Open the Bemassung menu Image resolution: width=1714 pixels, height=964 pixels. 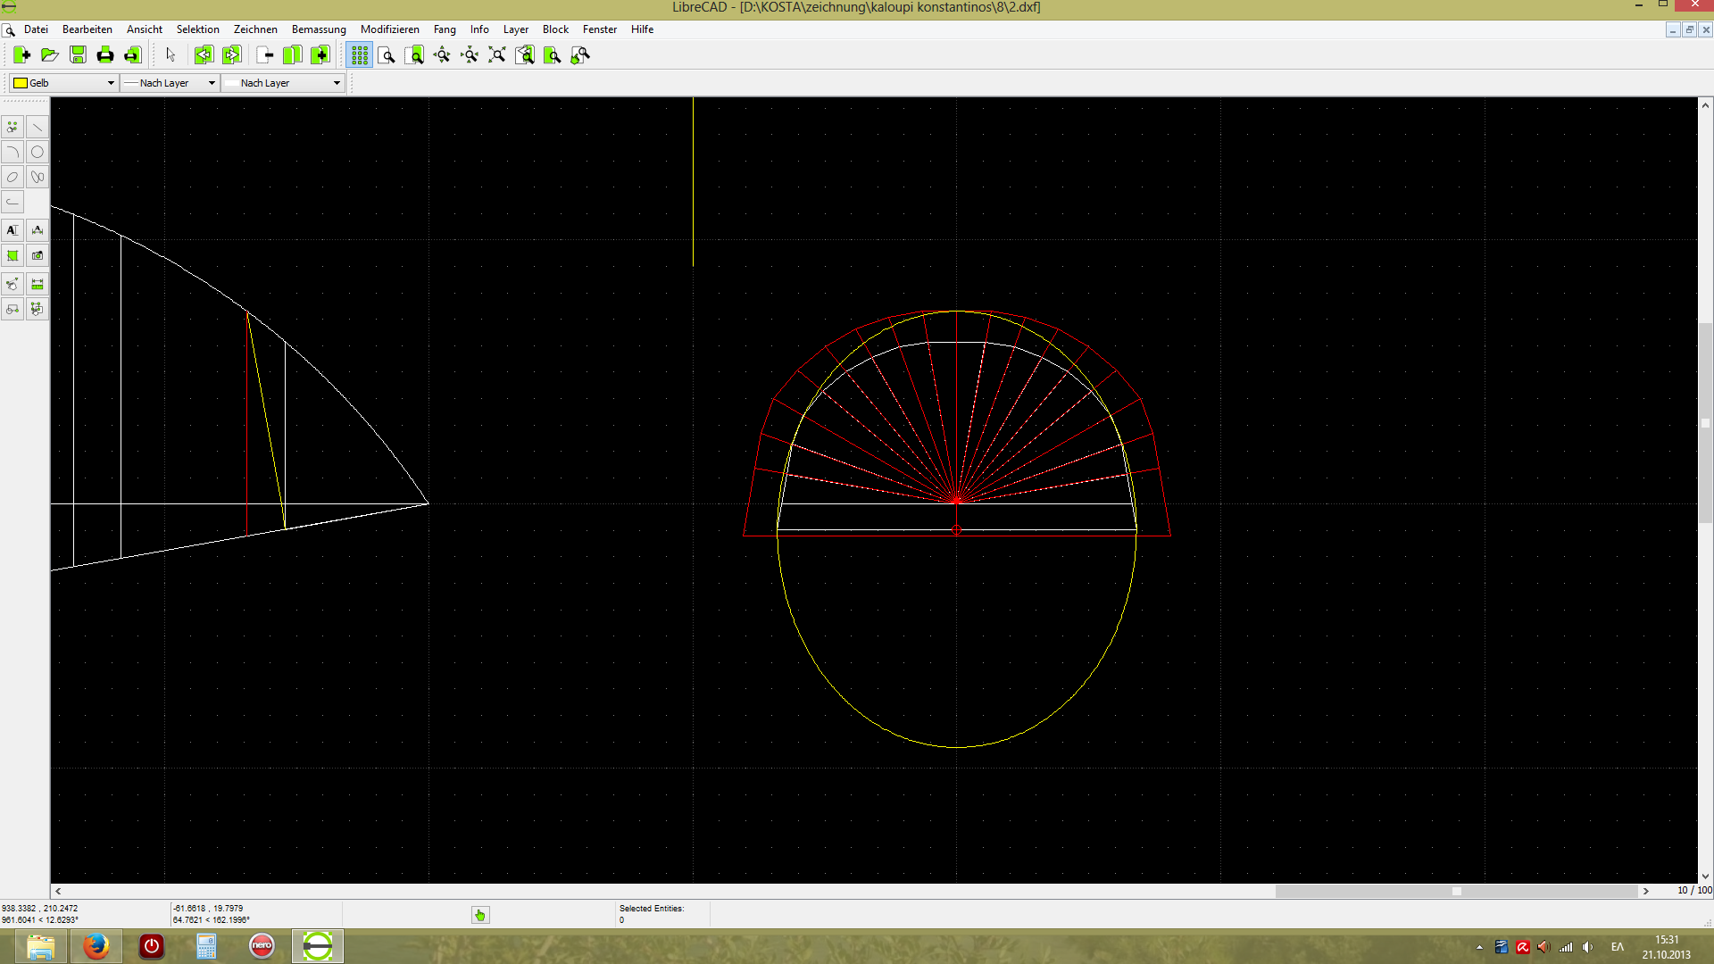coord(319,29)
